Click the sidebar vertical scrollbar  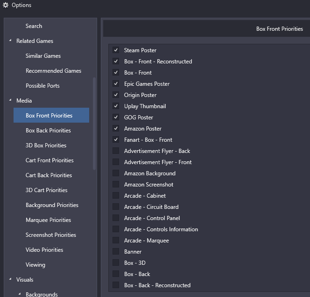point(94,124)
